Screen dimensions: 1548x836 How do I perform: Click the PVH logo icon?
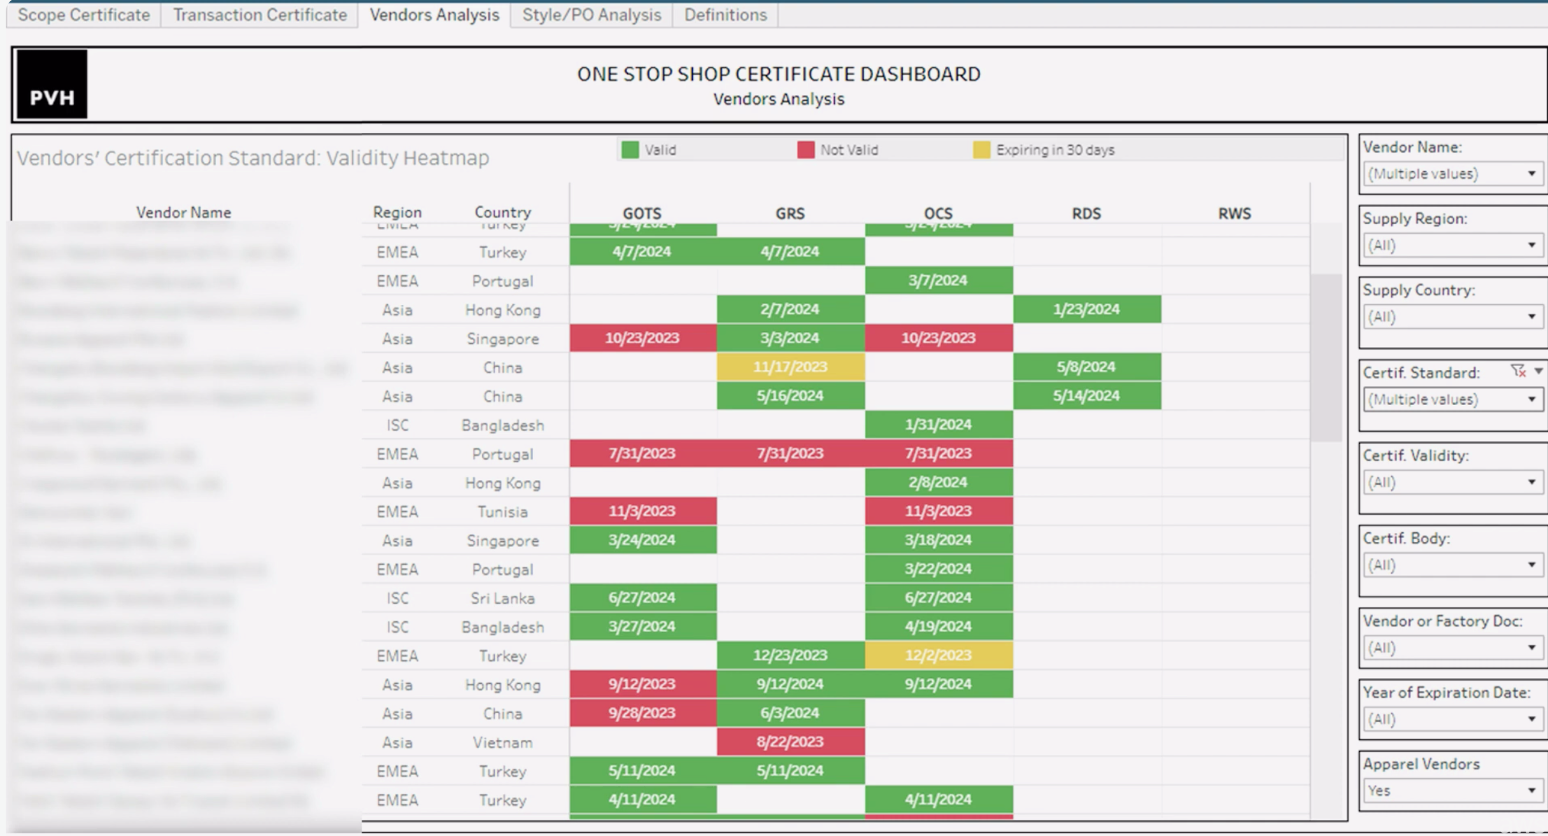click(52, 84)
